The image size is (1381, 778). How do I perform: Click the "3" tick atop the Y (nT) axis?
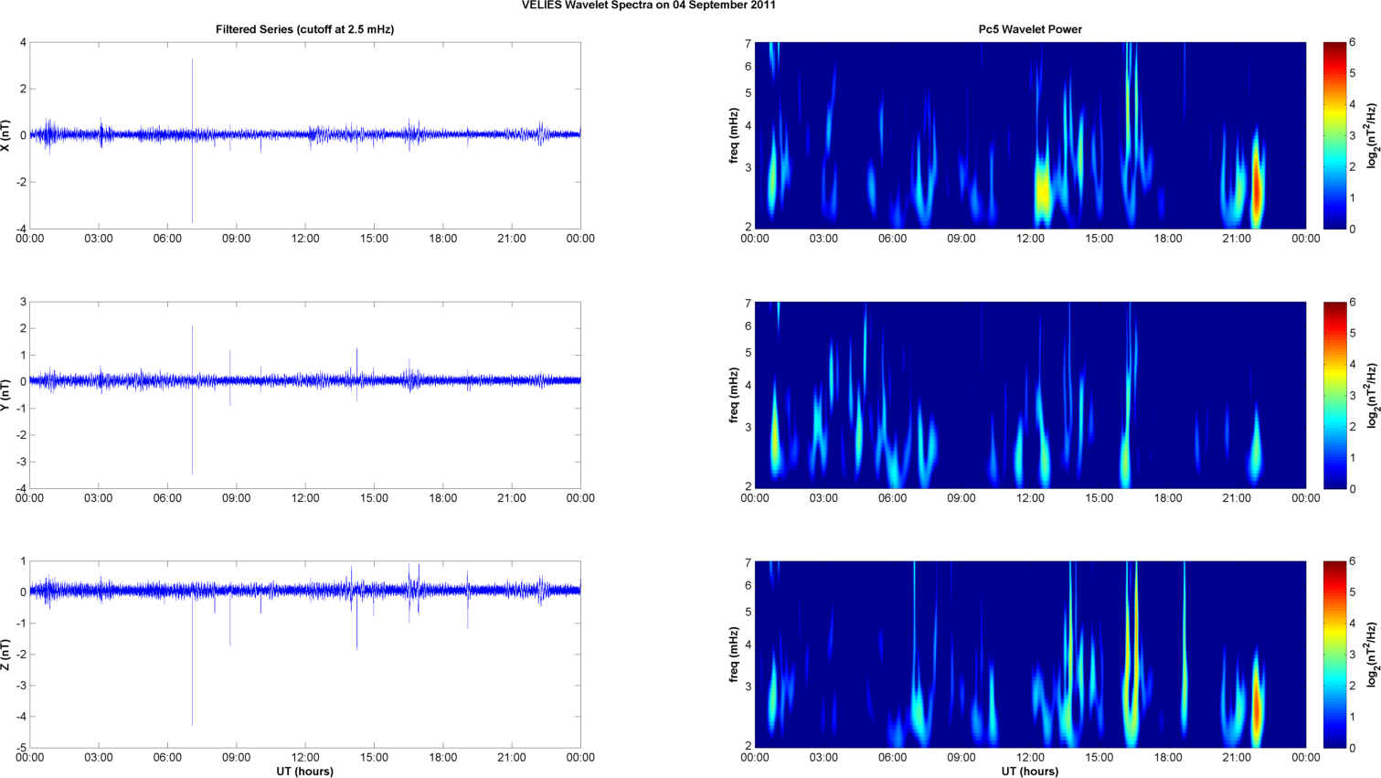tap(23, 302)
